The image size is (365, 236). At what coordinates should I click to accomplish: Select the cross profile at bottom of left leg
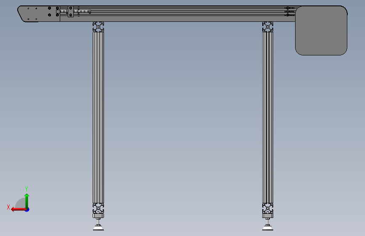pos(98,208)
